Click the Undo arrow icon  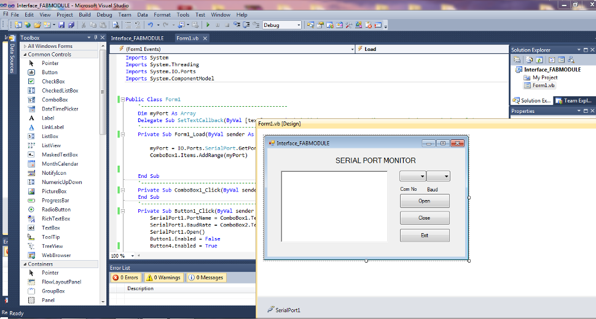(151, 25)
